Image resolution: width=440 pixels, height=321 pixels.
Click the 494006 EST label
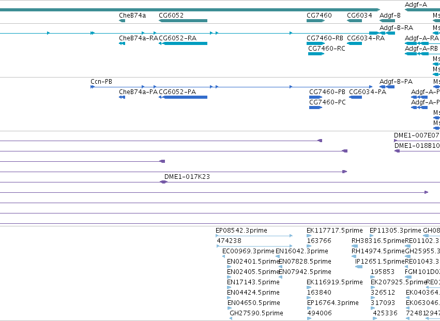click(x=320, y=313)
